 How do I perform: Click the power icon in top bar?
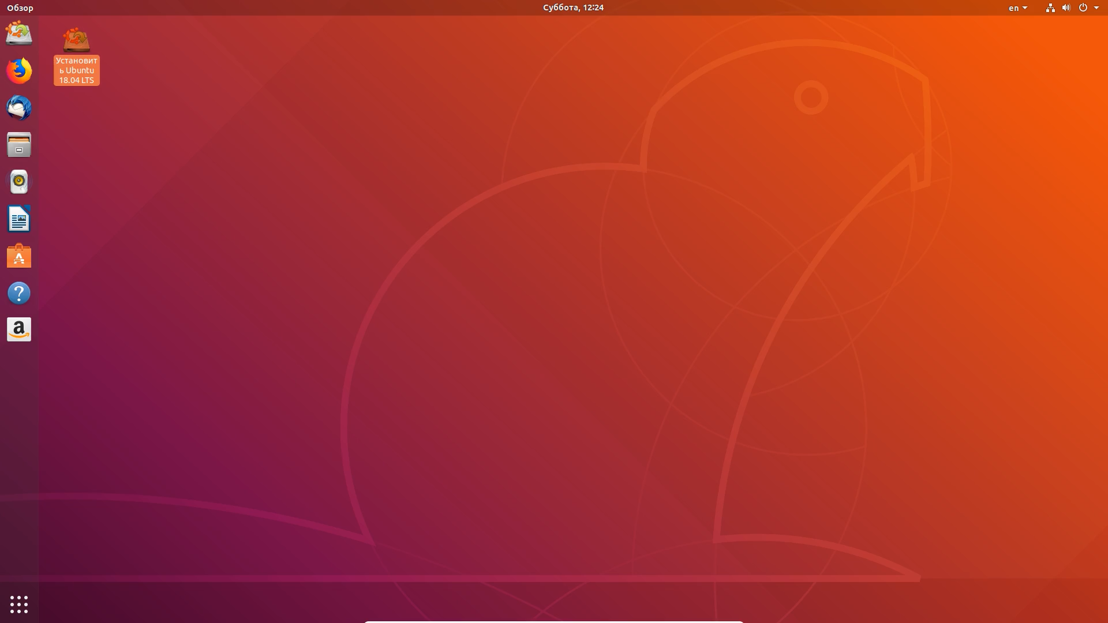click(x=1083, y=7)
